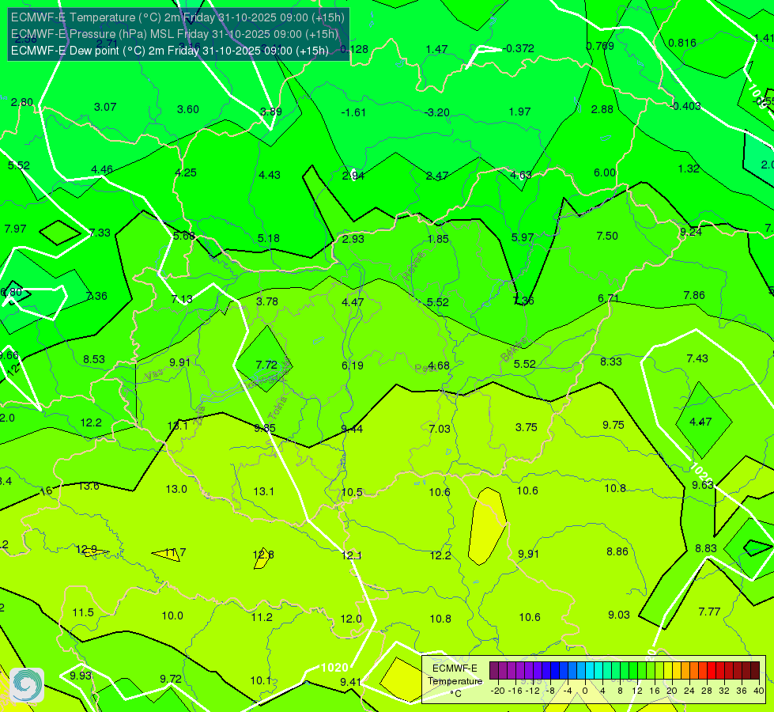This screenshot has width=774, height=712.
Task: Click the Békés county label
Action: [x=513, y=350]
